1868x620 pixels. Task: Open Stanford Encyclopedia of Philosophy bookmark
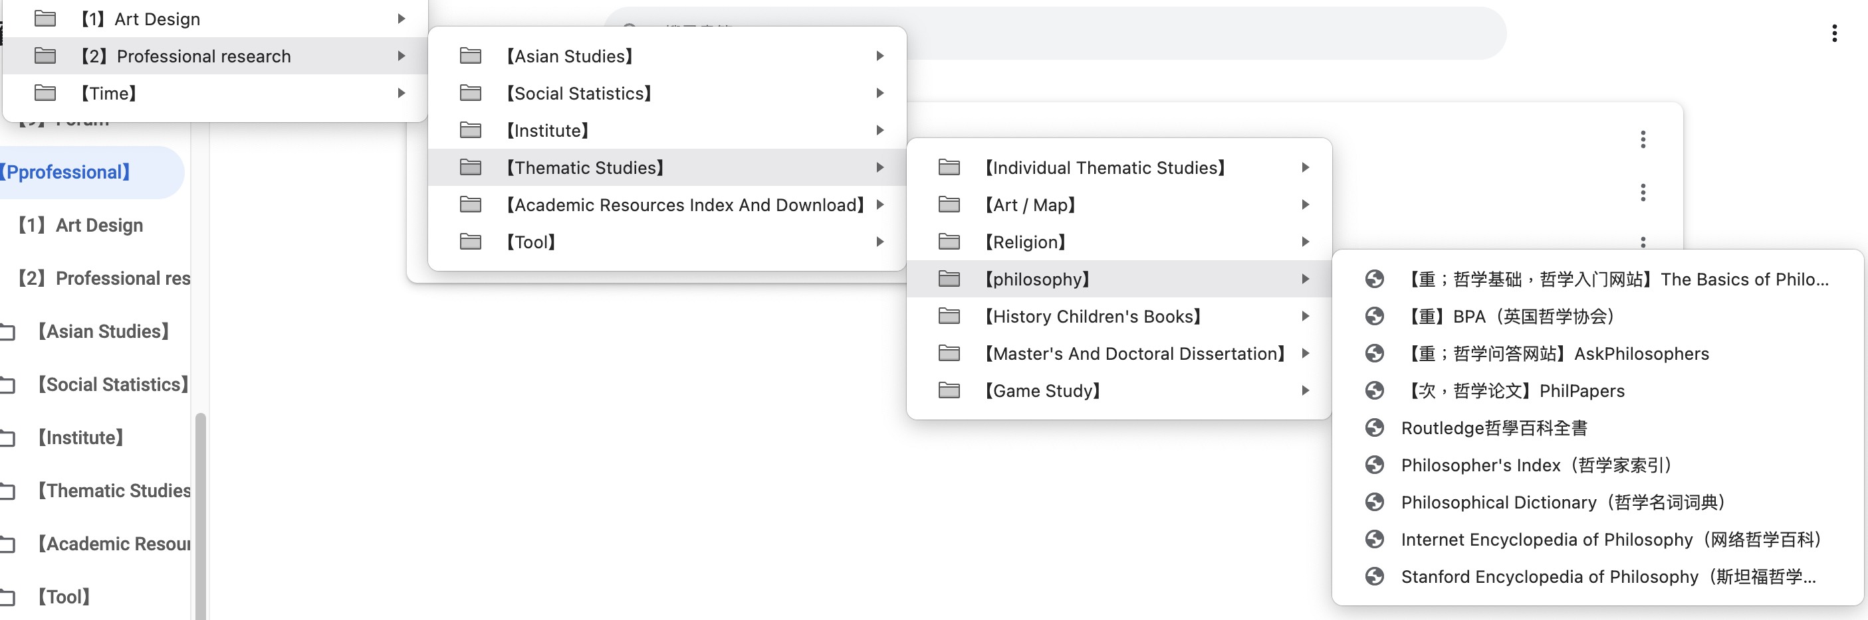pos(1607,577)
